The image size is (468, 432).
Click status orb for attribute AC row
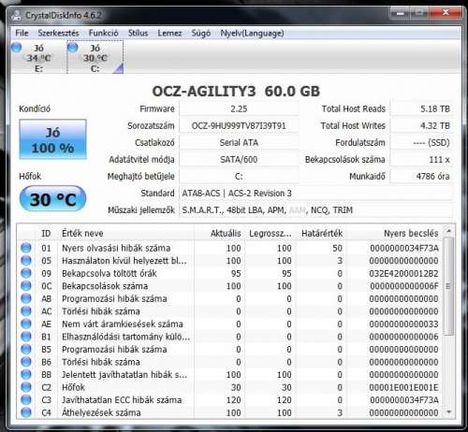coord(26,311)
